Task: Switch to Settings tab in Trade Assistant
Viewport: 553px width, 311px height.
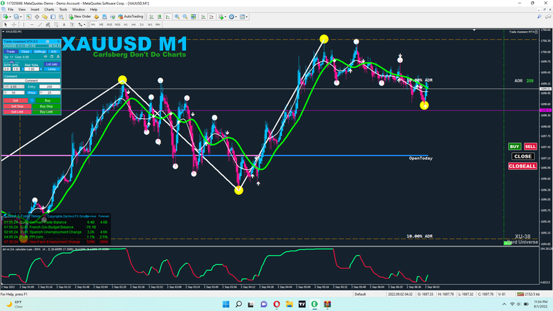Action: click(39, 51)
